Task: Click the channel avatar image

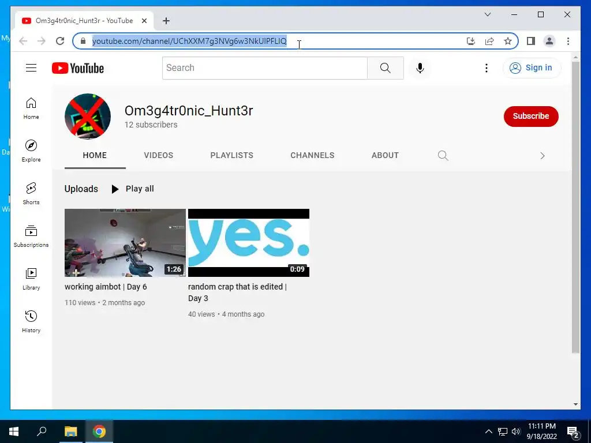Action: point(88,117)
